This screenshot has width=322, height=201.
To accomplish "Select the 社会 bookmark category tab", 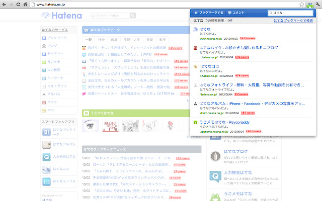I will pyautogui.click(x=101, y=40).
